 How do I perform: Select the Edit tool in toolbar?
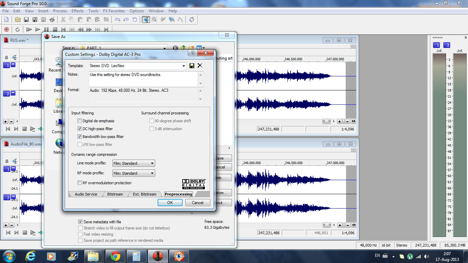tap(146, 20)
